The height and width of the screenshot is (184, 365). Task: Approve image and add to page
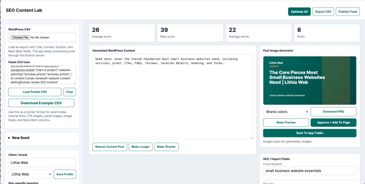click(333, 123)
